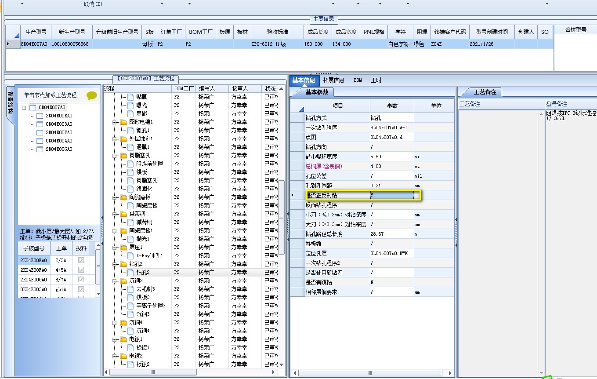Click the 外层蚀刻1 folder icon
Screen dimensions: 597x379
[123, 138]
